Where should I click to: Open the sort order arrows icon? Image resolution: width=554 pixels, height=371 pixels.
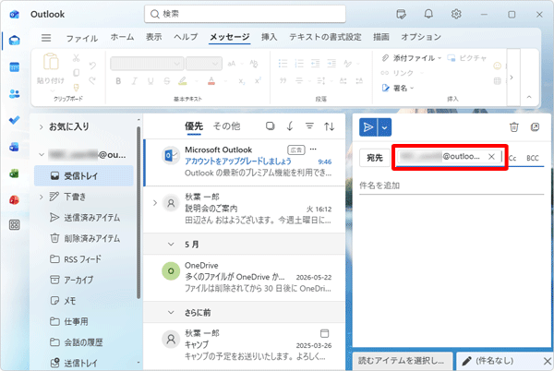[330, 126]
